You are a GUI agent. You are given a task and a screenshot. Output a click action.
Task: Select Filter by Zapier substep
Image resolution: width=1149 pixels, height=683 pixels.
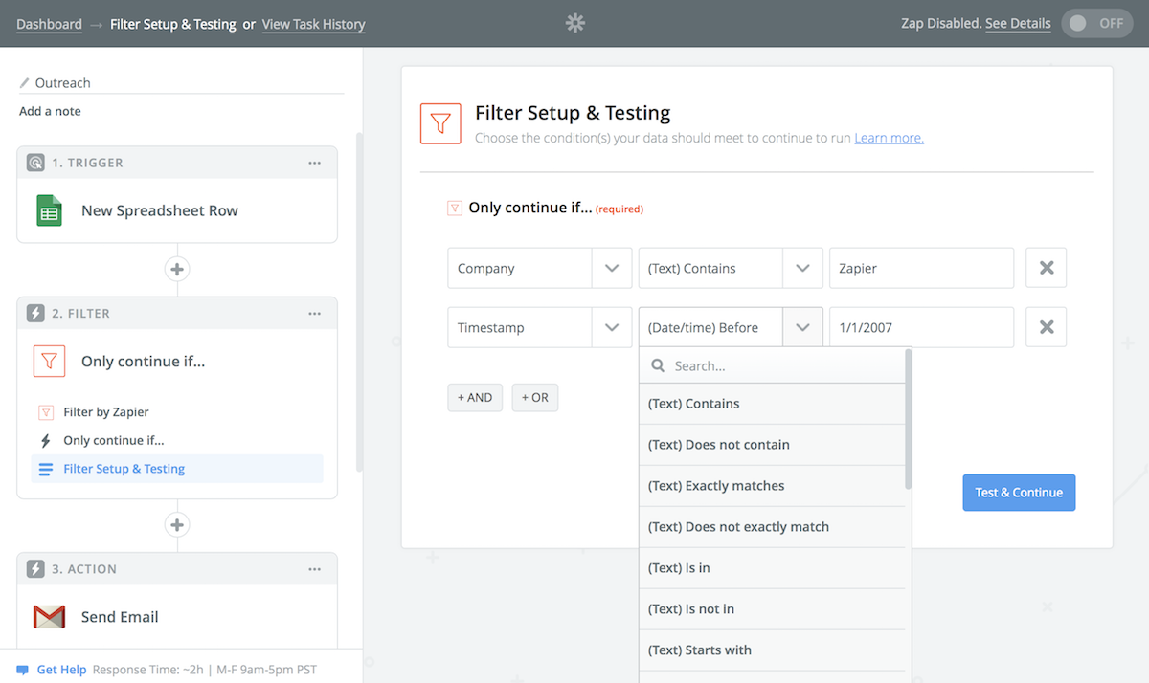point(106,412)
